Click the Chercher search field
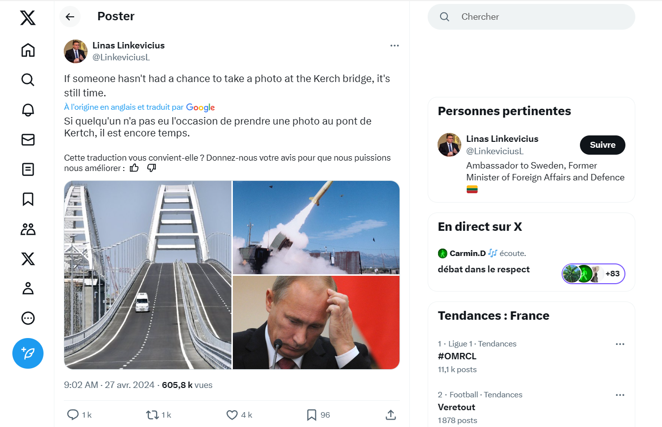 click(531, 17)
